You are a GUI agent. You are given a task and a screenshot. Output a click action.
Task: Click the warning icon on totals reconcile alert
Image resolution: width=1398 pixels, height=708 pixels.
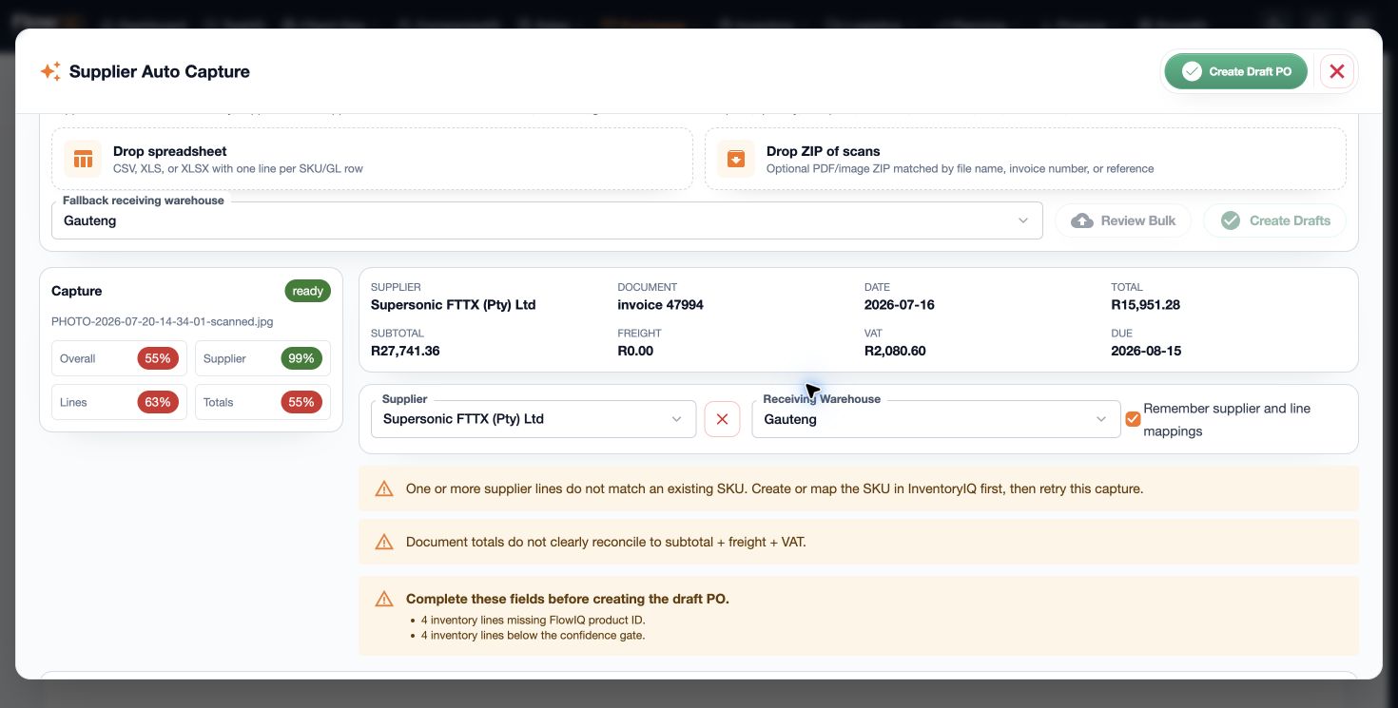384,543
